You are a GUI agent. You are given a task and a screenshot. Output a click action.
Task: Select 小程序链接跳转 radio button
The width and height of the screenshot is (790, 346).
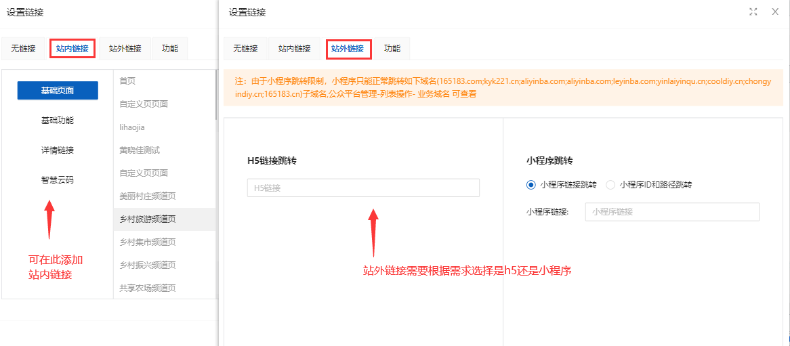tap(531, 184)
